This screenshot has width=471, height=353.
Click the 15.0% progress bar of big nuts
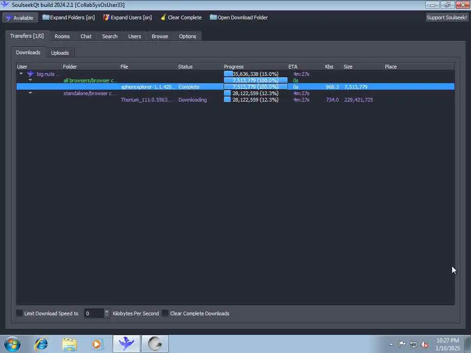coord(256,74)
